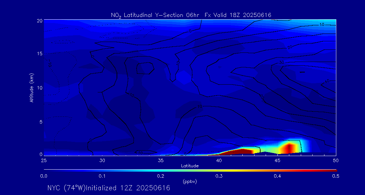
Task: Click the red-orange NO2 plume near latitude 46
Action: tap(289, 148)
